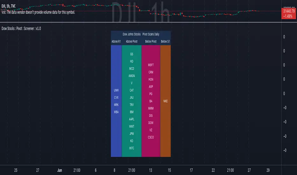
Task: Click the PG ticker
Action: point(151,94)
